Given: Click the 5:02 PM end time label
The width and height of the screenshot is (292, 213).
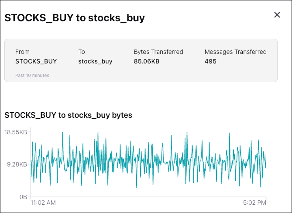Looking at the screenshot, I should pyautogui.click(x=255, y=203).
